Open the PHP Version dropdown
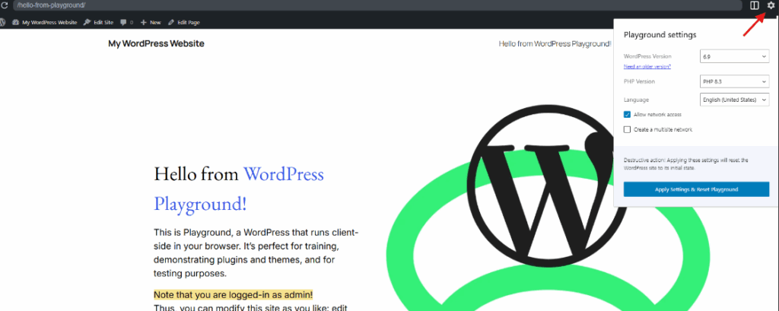Screen dimensions: 779x311 coord(734,81)
